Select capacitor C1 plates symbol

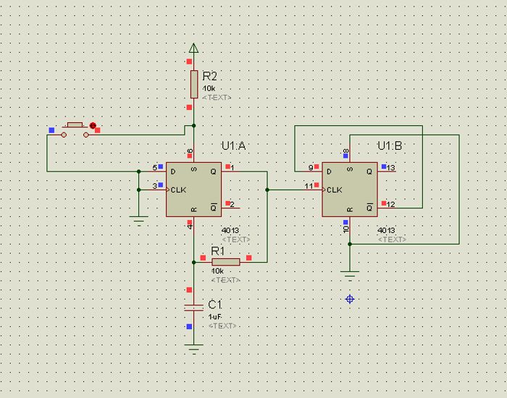pyautogui.click(x=193, y=308)
